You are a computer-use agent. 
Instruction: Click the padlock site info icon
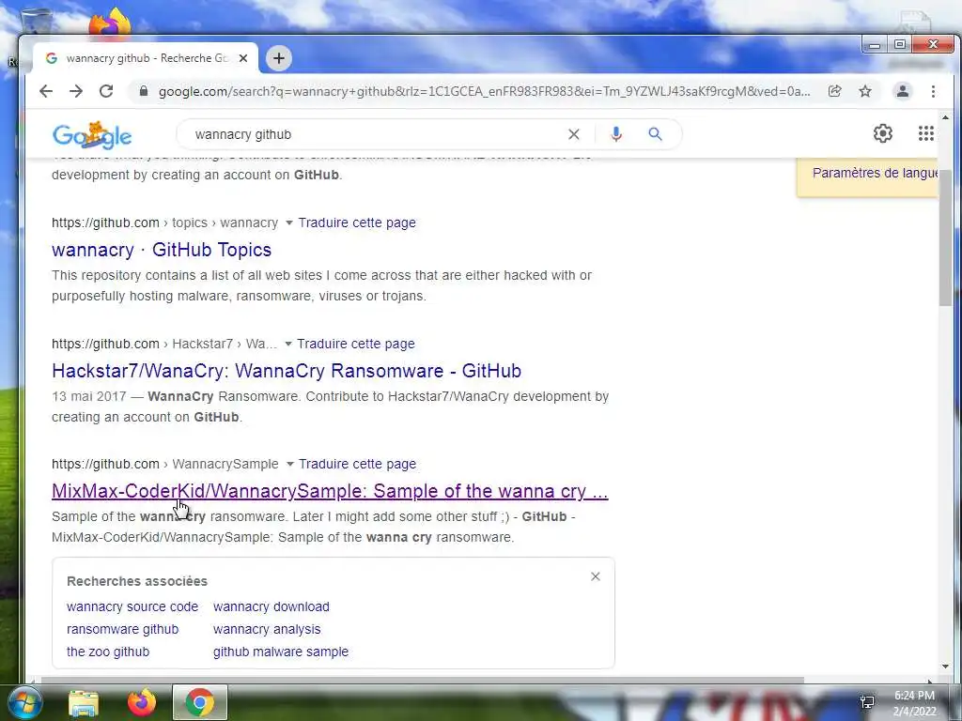click(x=144, y=91)
